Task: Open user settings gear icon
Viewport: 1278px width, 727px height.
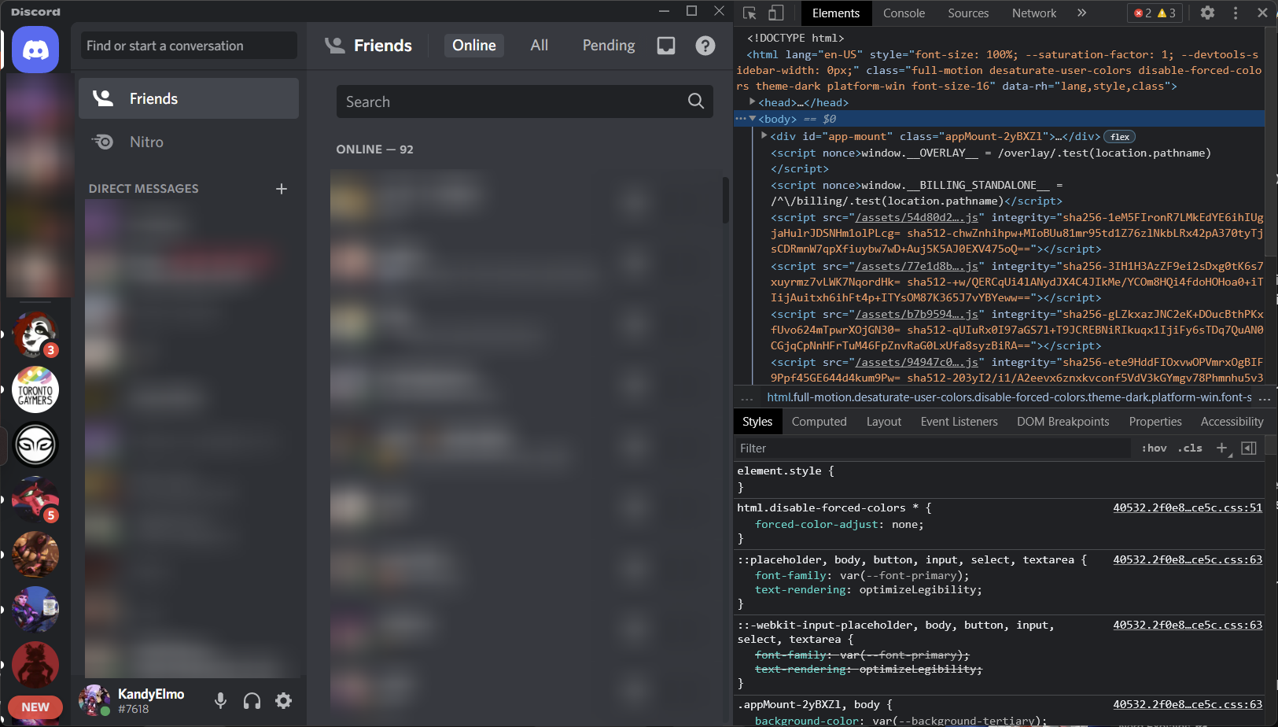Action: point(284,700)
